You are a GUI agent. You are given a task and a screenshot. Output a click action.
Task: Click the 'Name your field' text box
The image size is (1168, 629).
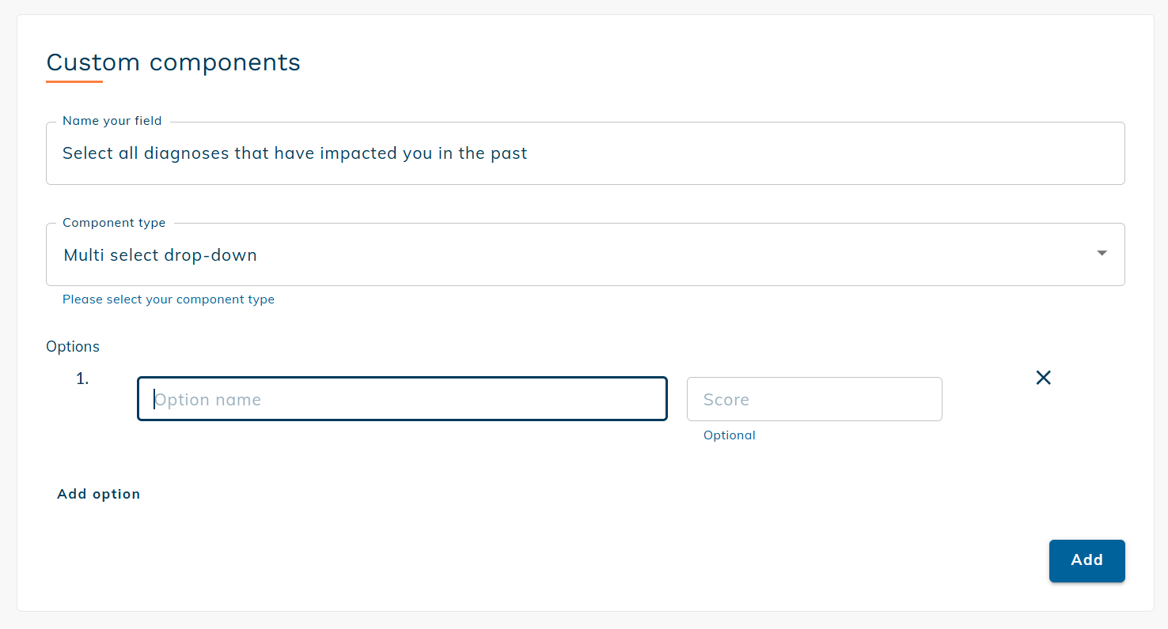[584, 153]
